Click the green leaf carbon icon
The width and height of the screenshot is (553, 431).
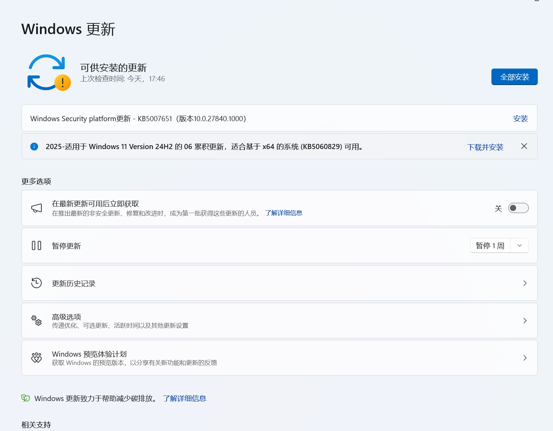25,398
